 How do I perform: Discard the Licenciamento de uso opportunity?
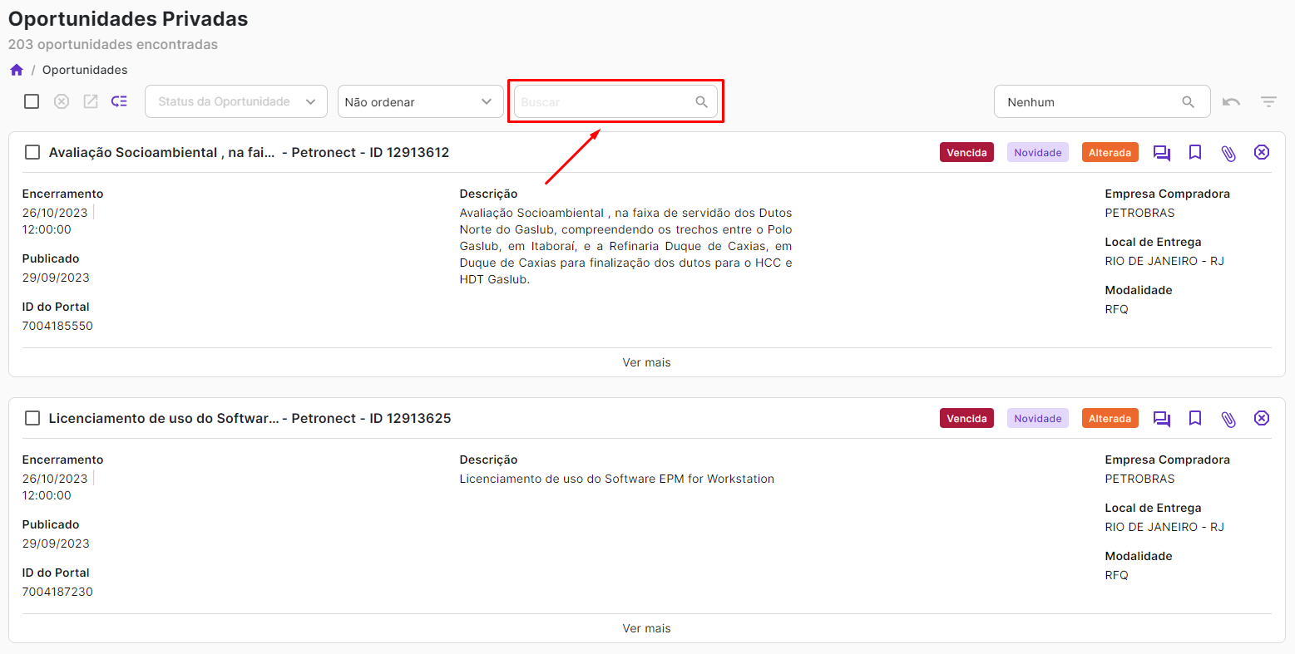pos(1262,419)
